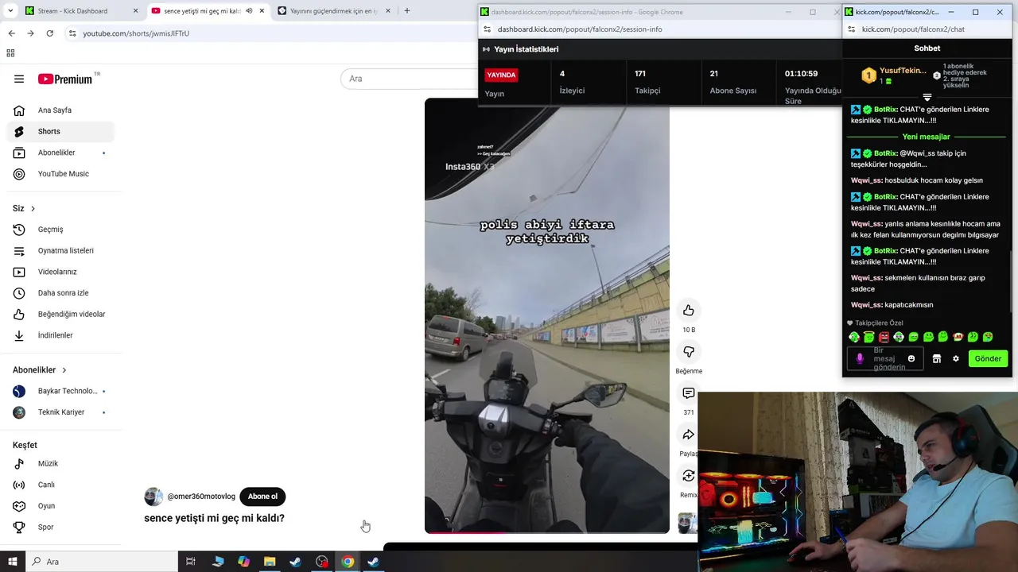Screen dimensions: 1018x572
Task: Mute the YouTube tab audio icon
Action: tap(249, 11)
